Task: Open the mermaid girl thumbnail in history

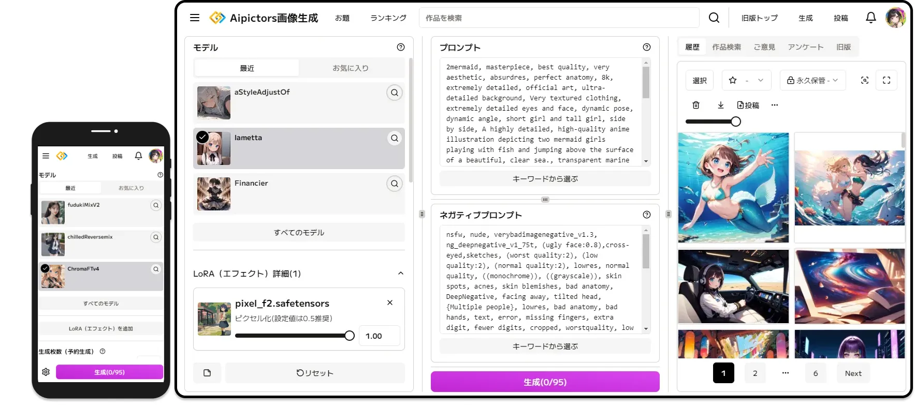Action: click(733, 188)
